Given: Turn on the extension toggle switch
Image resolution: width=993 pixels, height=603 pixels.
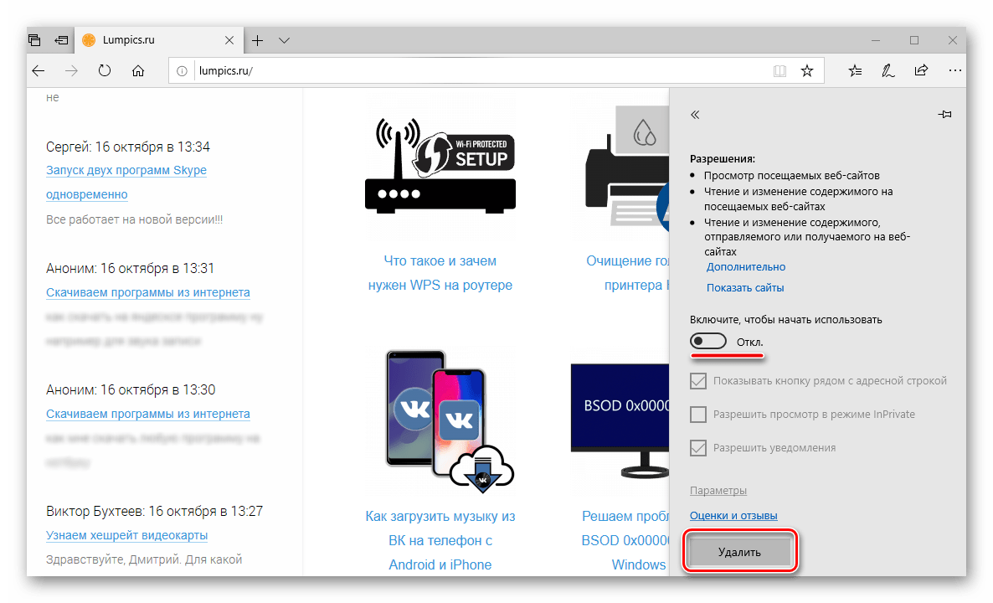Looking at the screenshot, I should click(708, 342).
